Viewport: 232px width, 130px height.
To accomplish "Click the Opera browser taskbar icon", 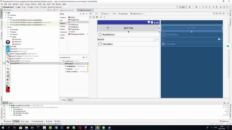I will pyautogui.click(x=80, y=127).
